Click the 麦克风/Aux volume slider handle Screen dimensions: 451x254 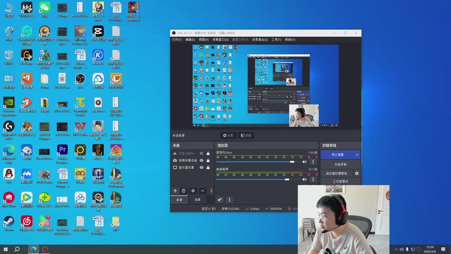292,162
